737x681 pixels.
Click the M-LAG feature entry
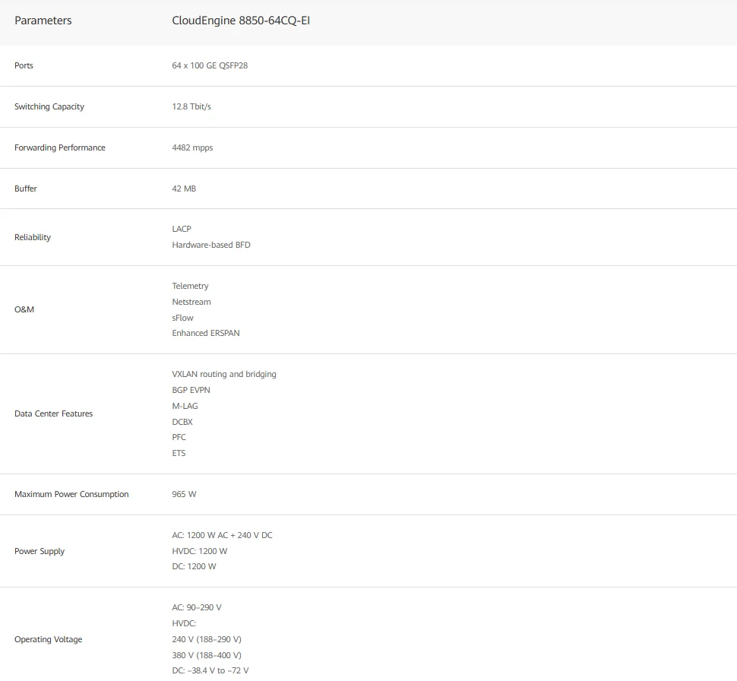click(185, 406)
